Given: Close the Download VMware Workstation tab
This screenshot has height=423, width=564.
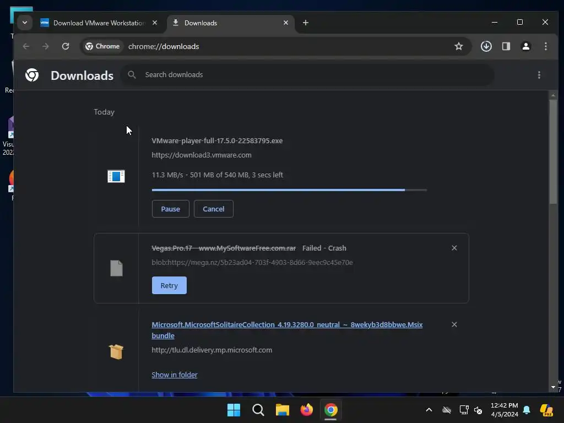Looking at the screenshot, I should [155, 23].
